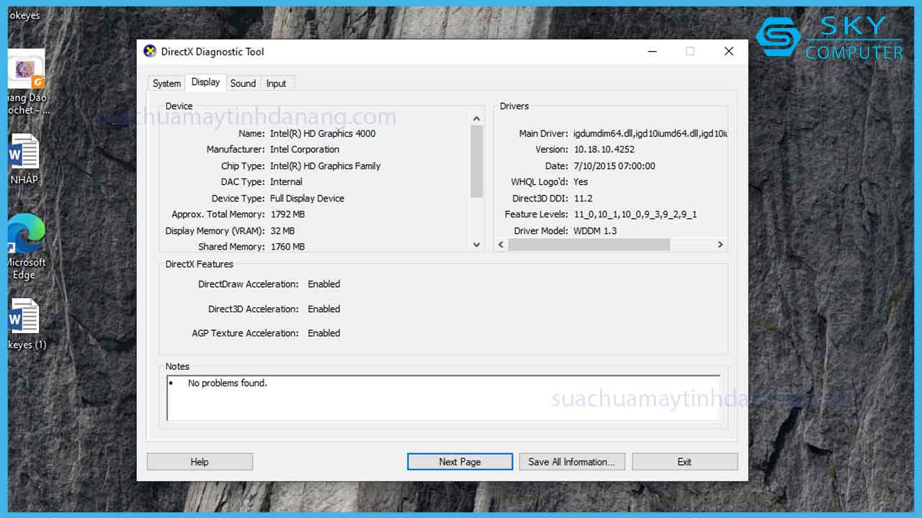Click the Next Page button
This screenshot has height=518, width=922.
click(460, 462)
